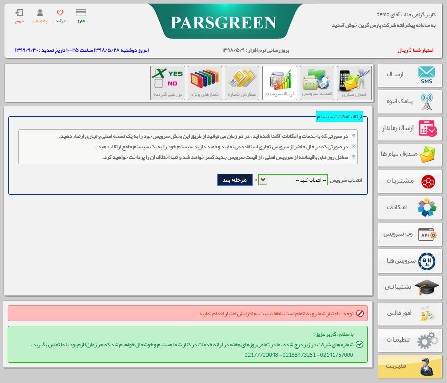This screenshot has width=447, height=383.
Task: Click the receiver check (بررسی گیرنده) YES/NO icon
Action: [167, 83]
